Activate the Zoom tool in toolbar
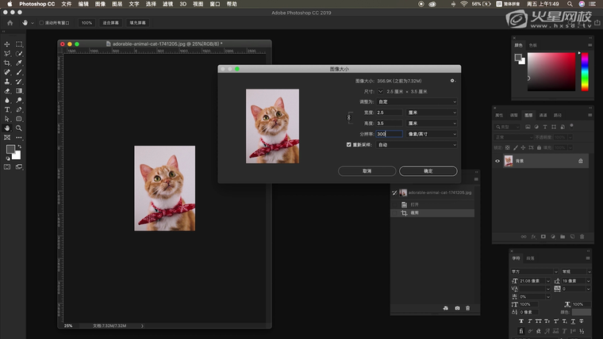603x339 pixels. tap(18, 128)
